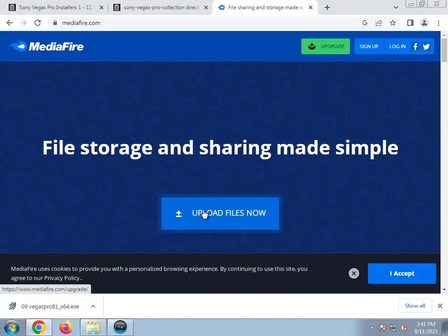Image resolution: width=448 pixels, height=336 pixels.
Task: Open a new tab with the plus button
Action: [327, 7]
